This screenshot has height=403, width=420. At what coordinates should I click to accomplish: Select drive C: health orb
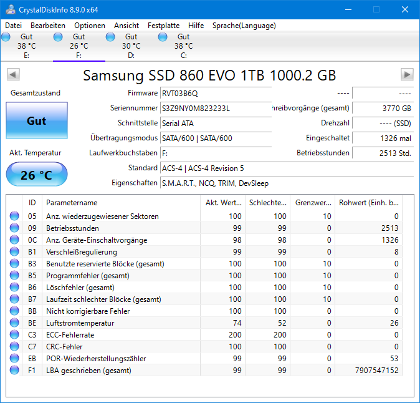click(163, 37)
